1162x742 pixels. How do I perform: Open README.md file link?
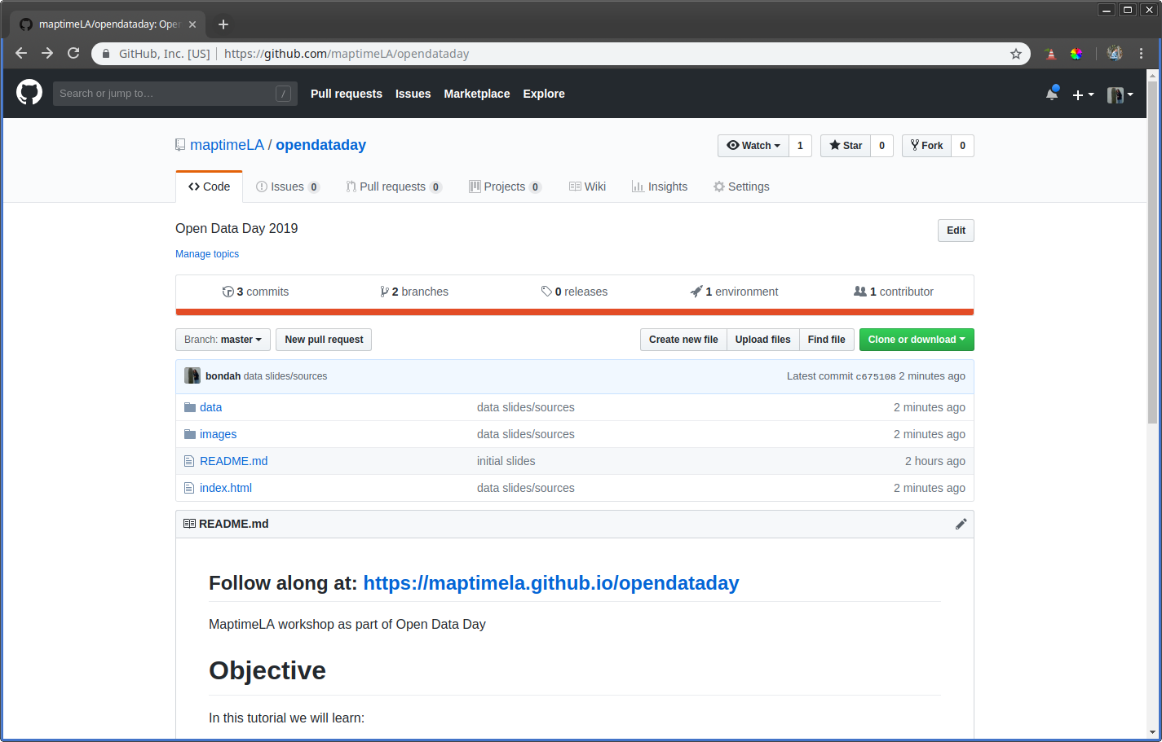point(233,461)
